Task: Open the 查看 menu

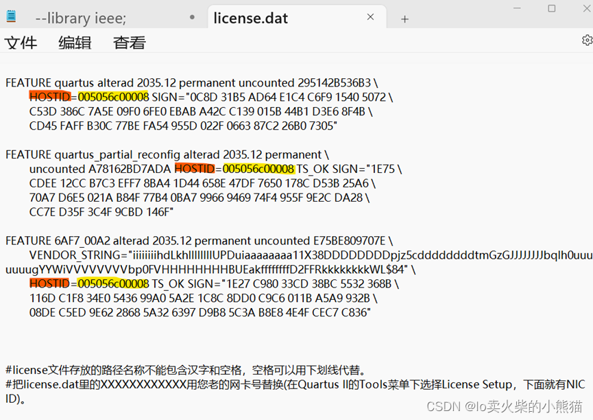Action: coord(129,43)
